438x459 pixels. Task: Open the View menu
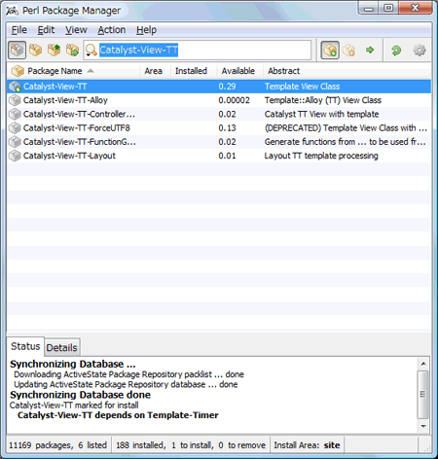click(76, 30)
